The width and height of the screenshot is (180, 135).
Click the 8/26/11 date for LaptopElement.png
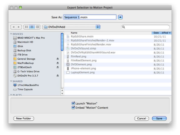[159, 72]
